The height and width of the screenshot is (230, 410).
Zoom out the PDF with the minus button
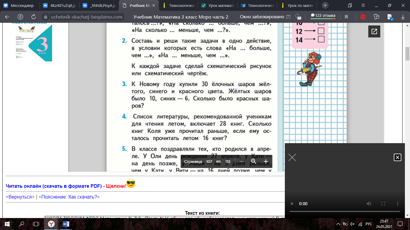point(242,161)
